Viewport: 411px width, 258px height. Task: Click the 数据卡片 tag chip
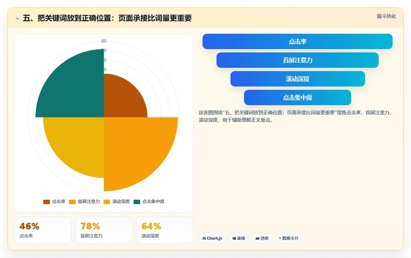(288, 238)
